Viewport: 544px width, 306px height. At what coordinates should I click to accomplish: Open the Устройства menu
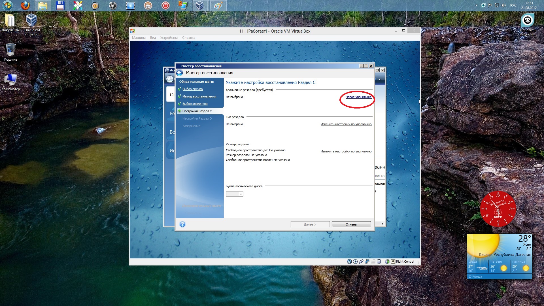click(x=169, y=38)
